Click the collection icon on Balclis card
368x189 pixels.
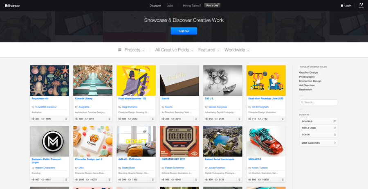point(196,119)
